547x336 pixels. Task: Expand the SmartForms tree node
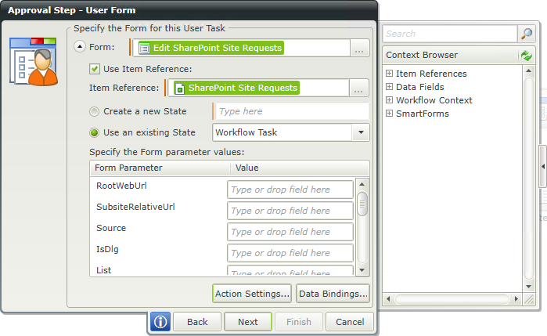[389, 114]
